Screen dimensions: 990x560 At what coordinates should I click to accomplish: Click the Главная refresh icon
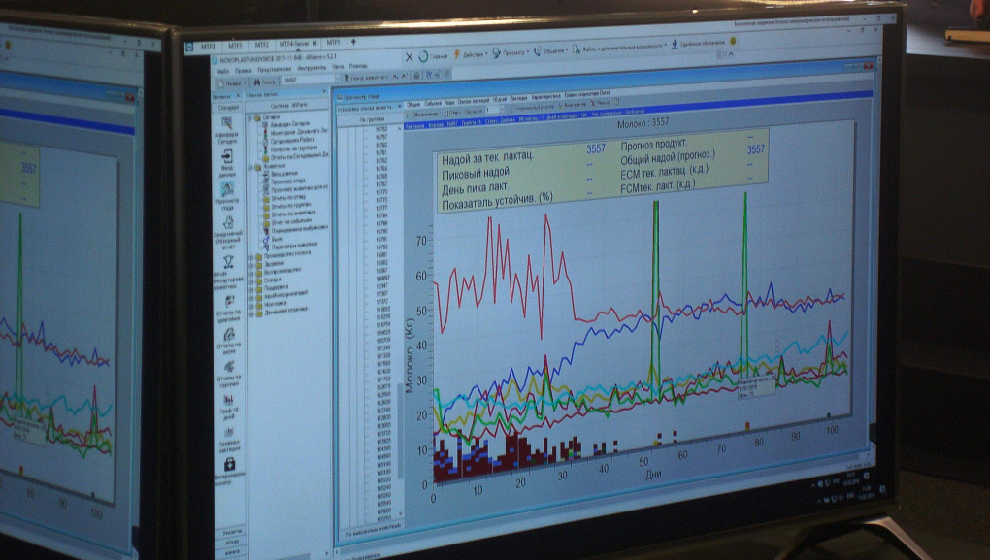coord(423,57)
